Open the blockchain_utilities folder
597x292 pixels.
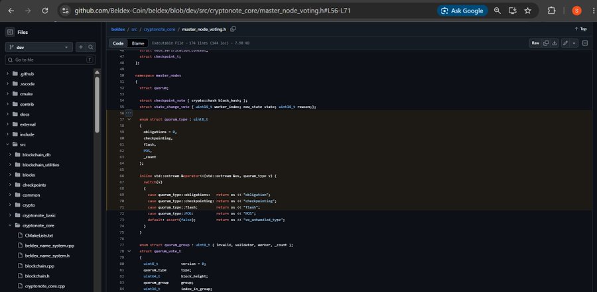[40, 165]
